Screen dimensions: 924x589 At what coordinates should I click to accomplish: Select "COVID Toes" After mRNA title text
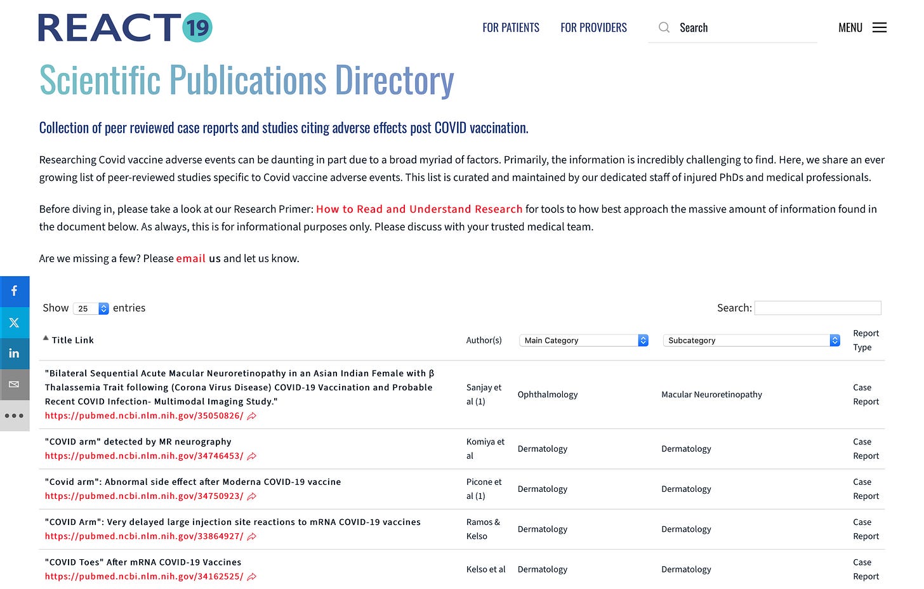click(143, 562)
